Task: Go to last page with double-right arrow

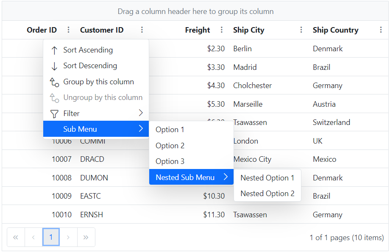Action: [86, 237]
